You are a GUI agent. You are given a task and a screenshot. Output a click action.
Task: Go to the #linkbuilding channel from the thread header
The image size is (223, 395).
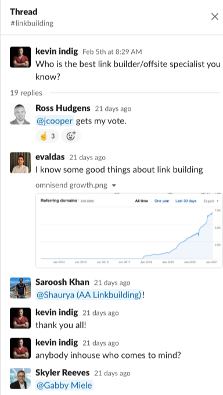[32, 23]
